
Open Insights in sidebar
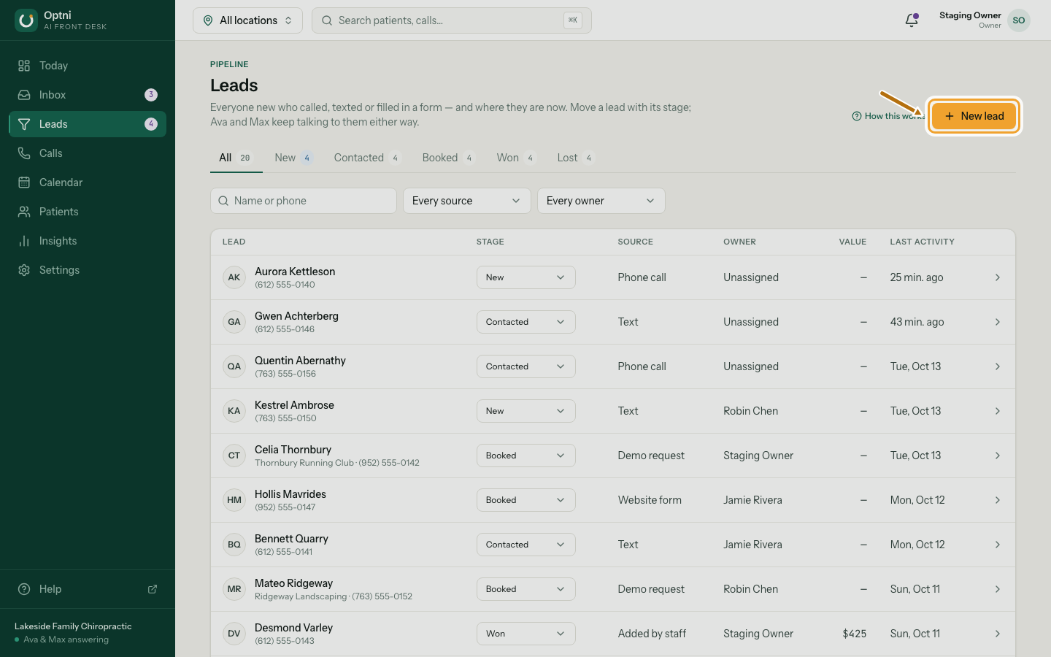tap(88, 241)
